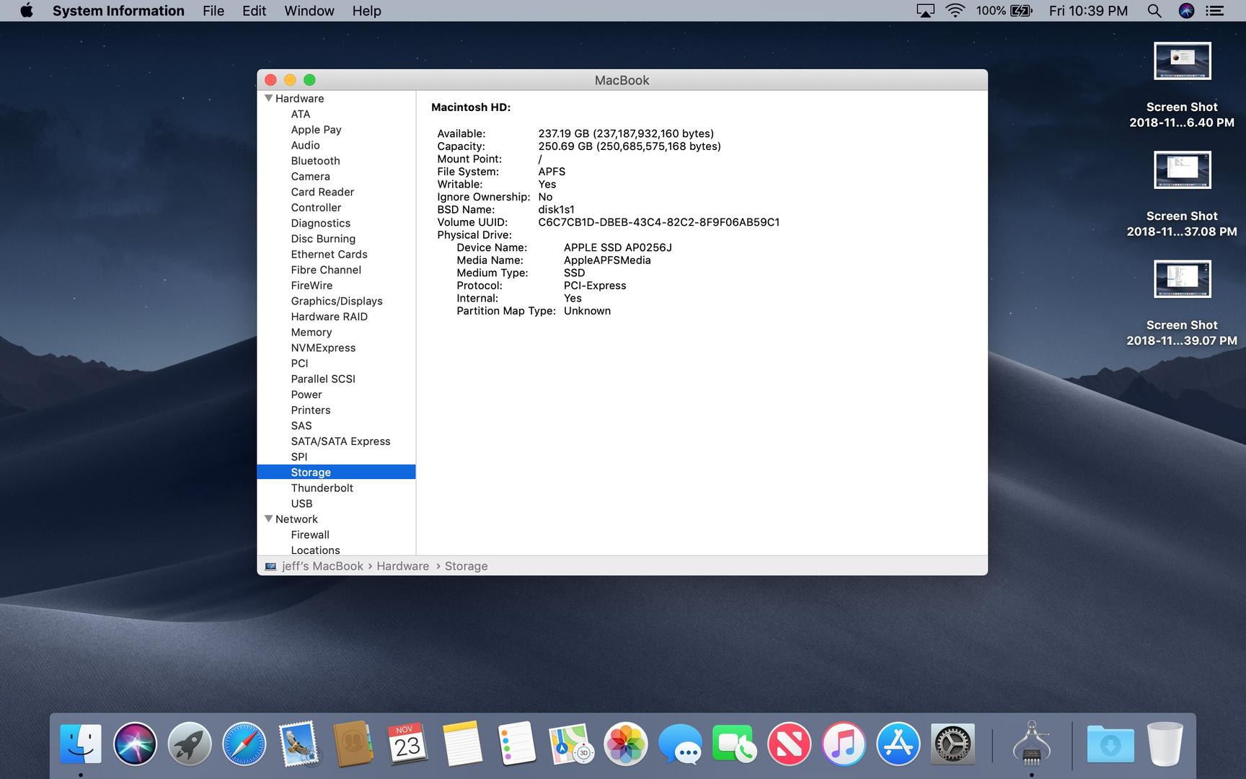Open Messages app in Dock
This screenshot has width=1246, height=779.
(x=680, y=743)
